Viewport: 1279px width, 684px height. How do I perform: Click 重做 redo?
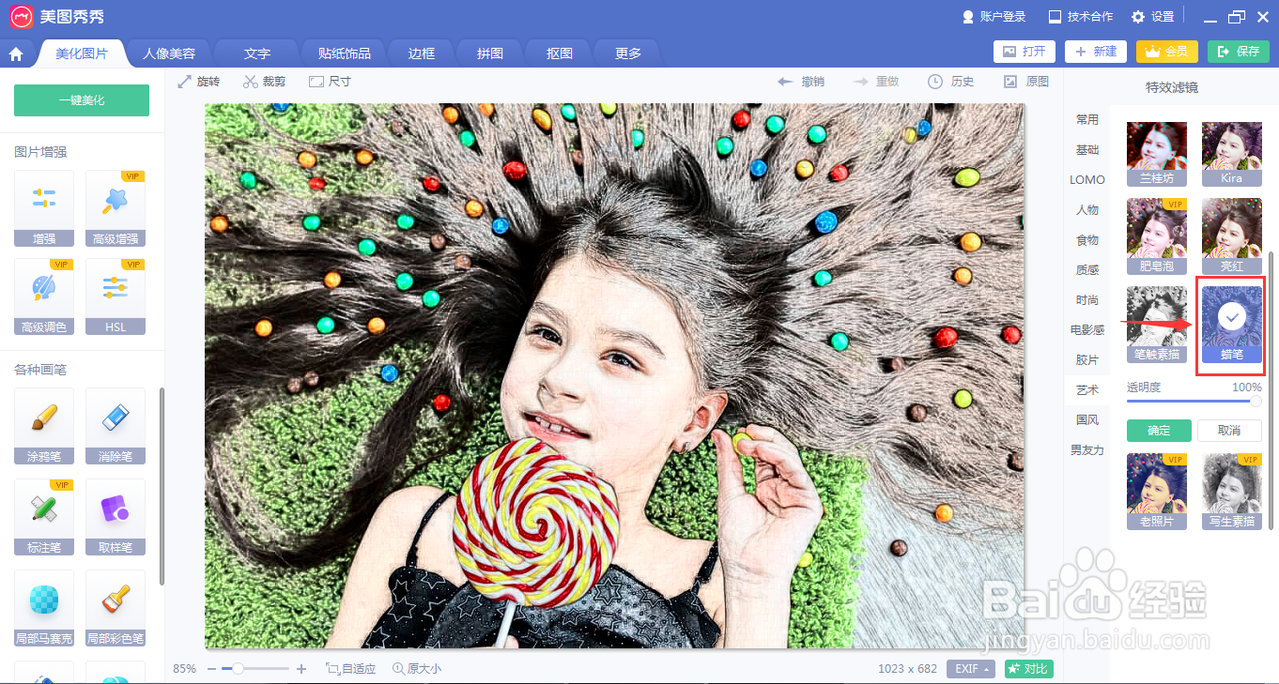point(876,82)
